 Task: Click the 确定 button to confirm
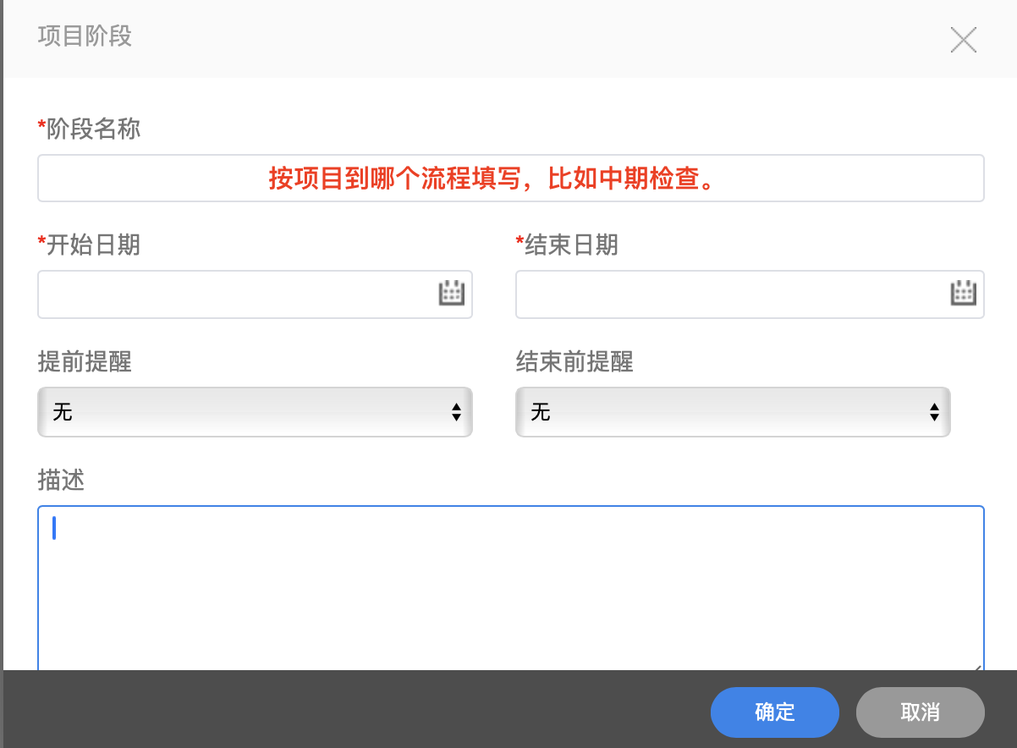(x=774, y=712)
